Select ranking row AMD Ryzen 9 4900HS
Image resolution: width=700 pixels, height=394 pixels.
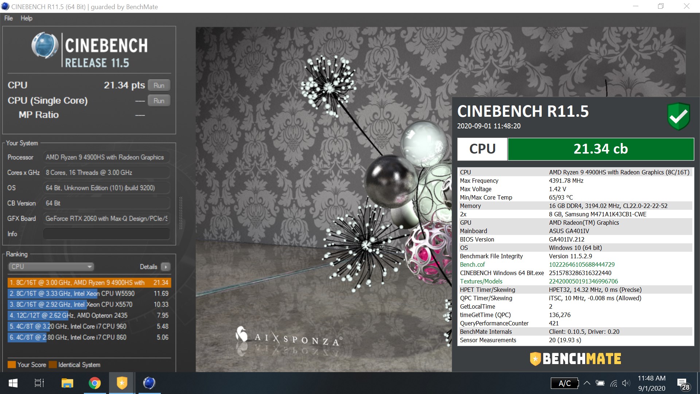[89, 282]
